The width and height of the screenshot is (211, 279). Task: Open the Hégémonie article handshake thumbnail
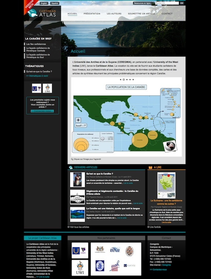coord(77,197)
